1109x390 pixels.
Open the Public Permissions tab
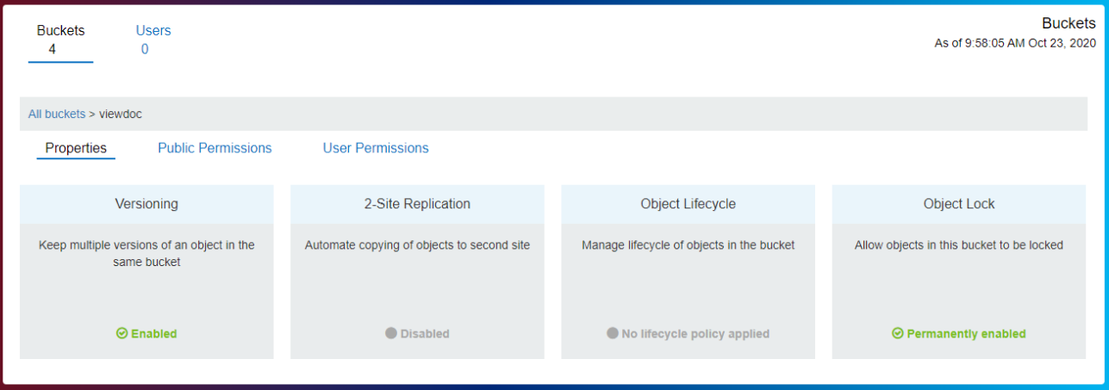coord(215,148)
